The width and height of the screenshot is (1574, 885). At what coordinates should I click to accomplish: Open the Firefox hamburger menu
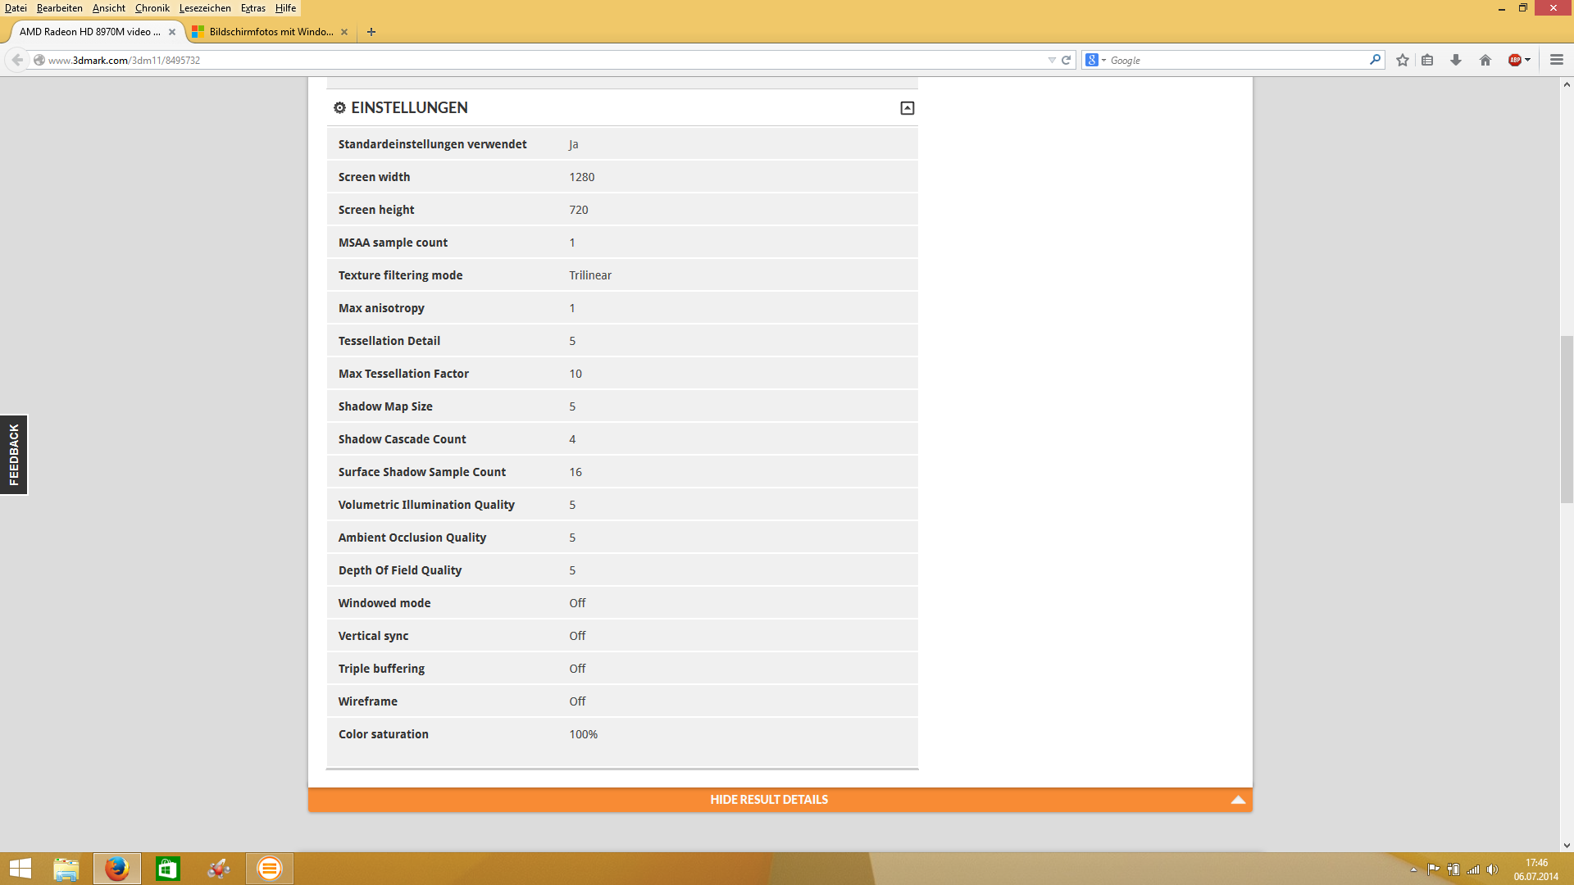1556,60
